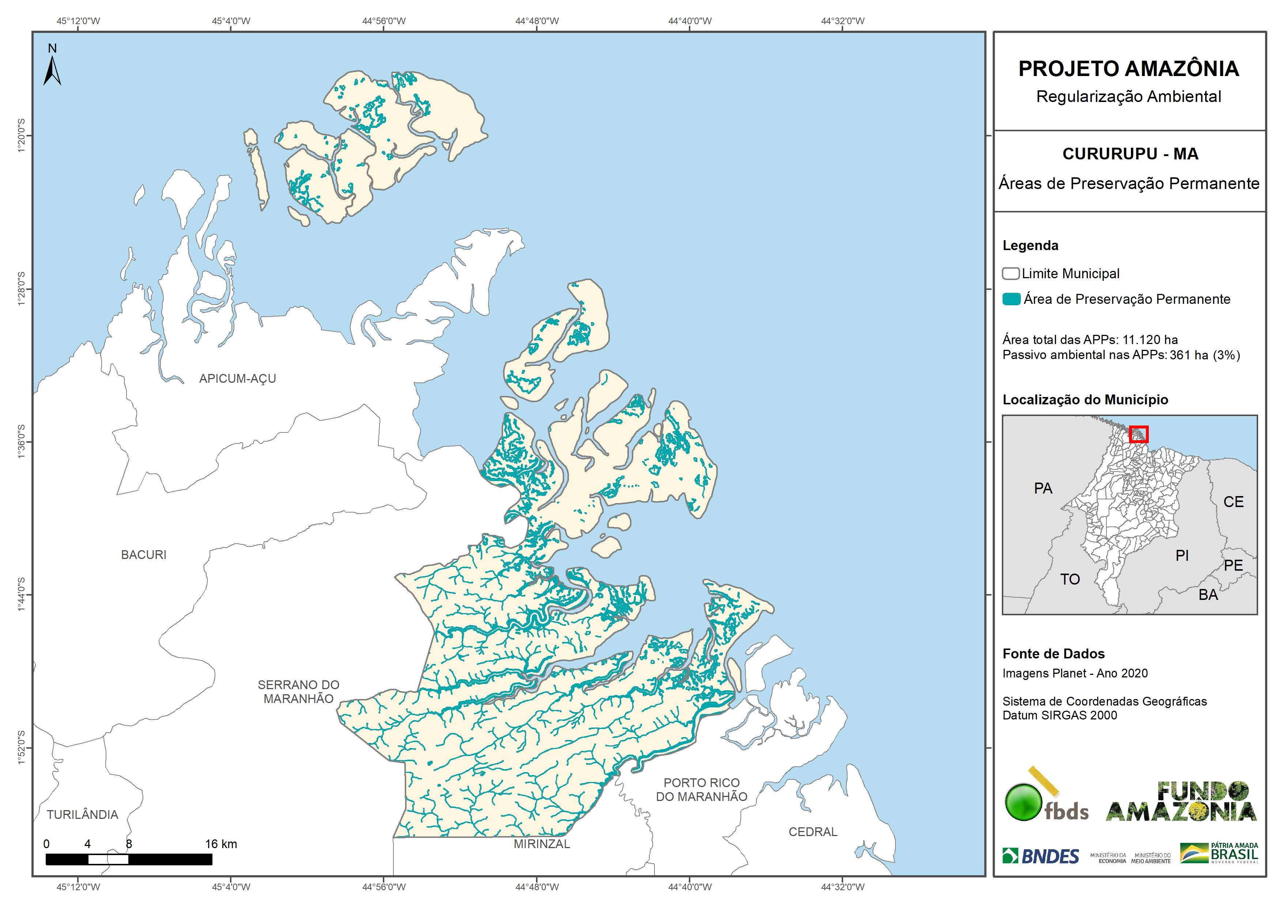Click the Pátria Amada Brasil logo

pos(1219,853)
